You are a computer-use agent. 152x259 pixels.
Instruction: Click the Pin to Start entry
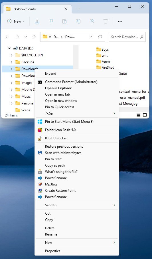coord(77,159)
